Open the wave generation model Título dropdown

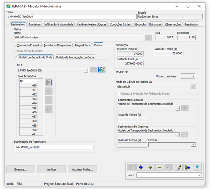pyautogui.click(x=86, y=70)
